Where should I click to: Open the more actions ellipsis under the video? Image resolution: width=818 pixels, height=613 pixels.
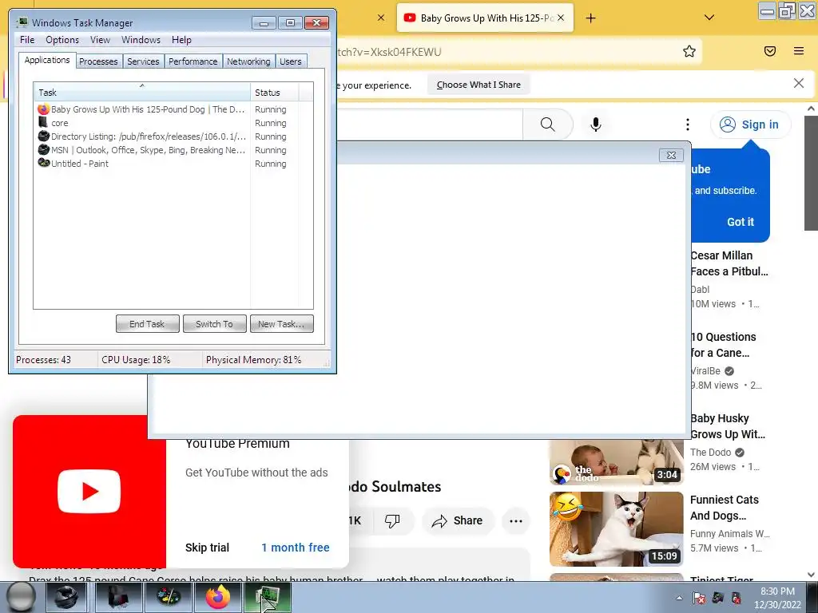[516, 520]
